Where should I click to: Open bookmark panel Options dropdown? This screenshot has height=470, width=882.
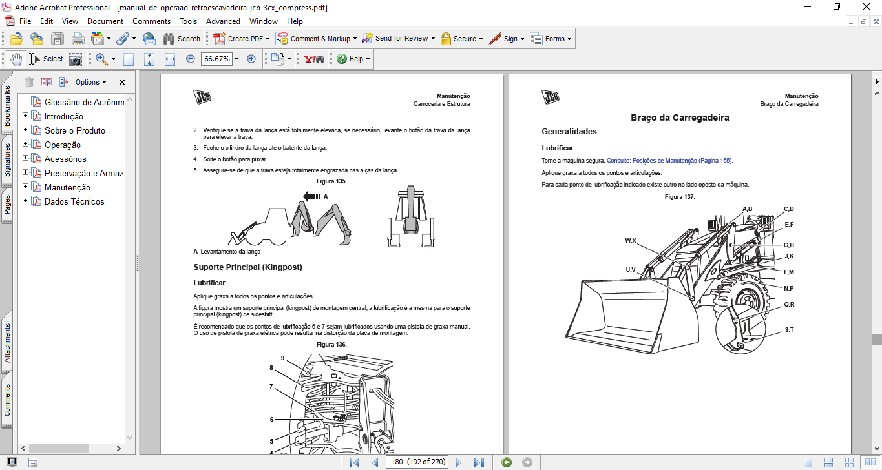[90, 82]
